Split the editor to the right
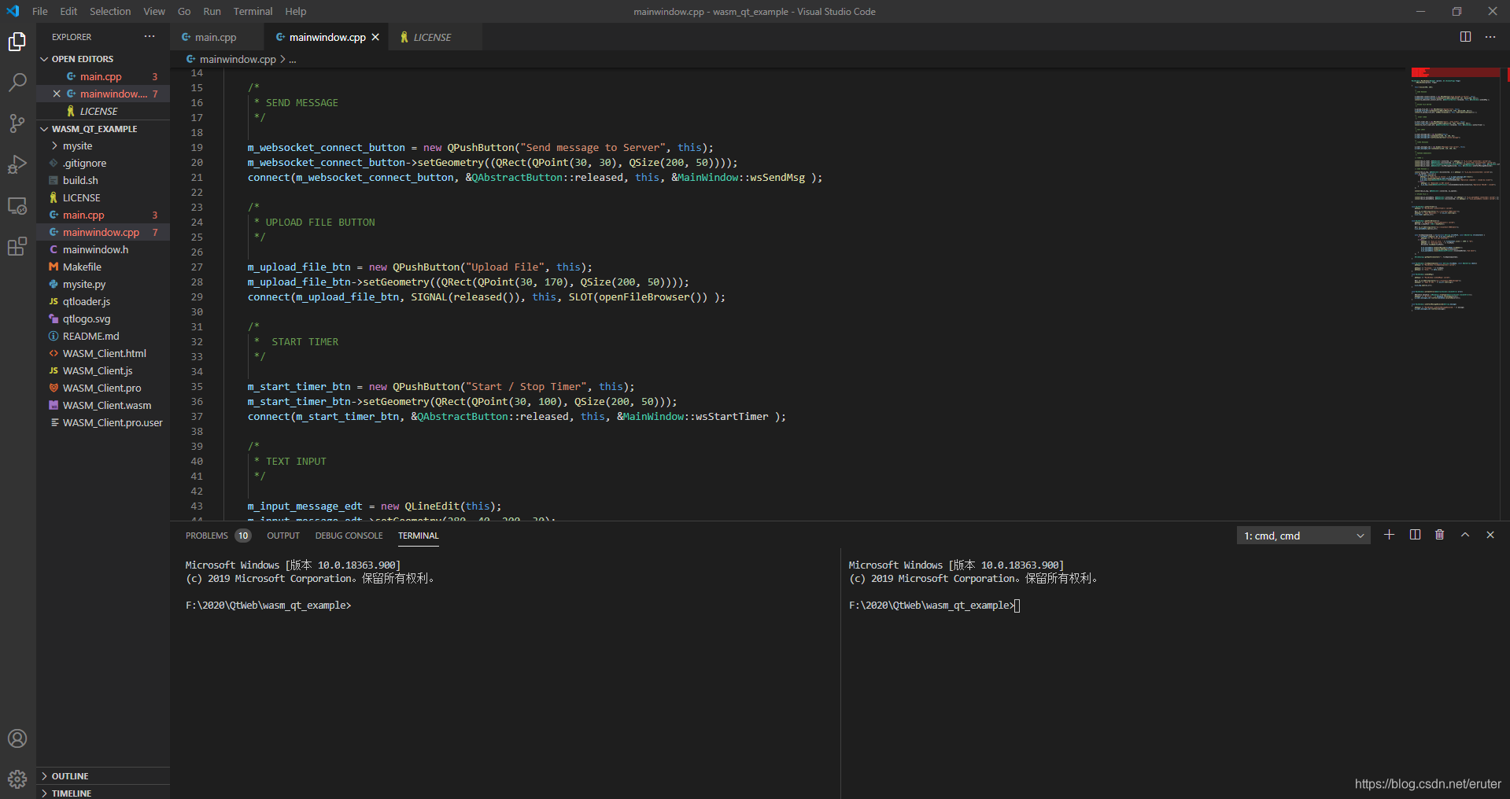This screenshot has height=799, width=1510. click(x=1465, y=37)
